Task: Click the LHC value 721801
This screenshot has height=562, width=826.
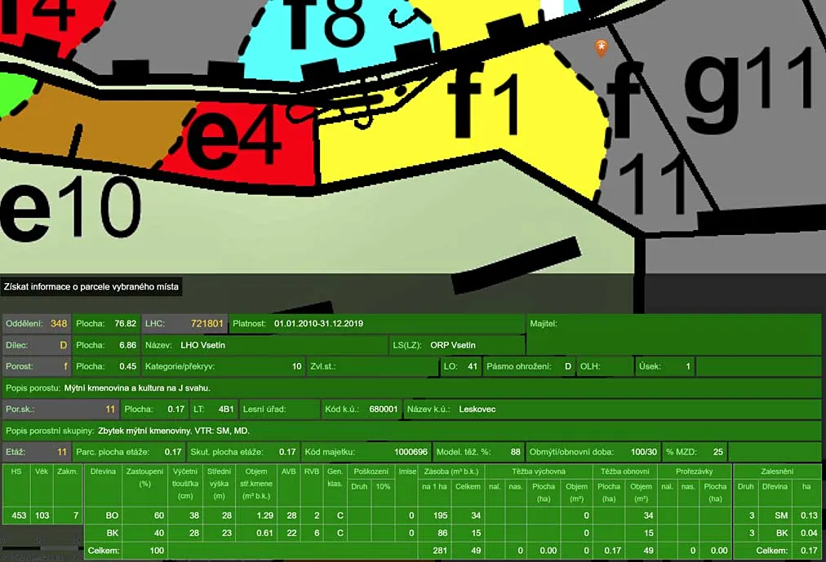Action: click(207, 324)
